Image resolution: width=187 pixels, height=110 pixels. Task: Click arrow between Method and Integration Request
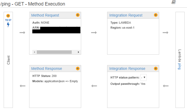tap(94, 33)
